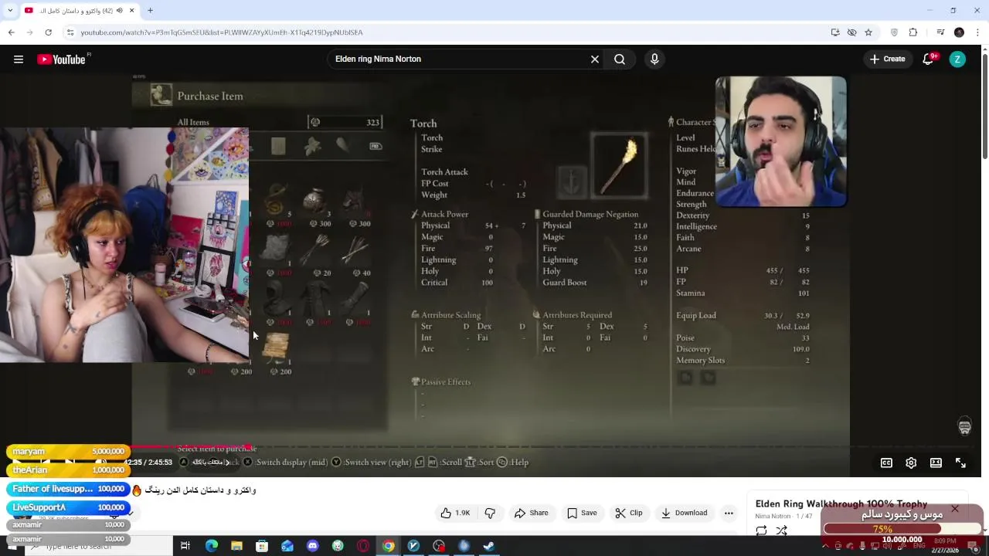Open a new browser tab
The image size is (989, 556).
[x=150, y=11]
